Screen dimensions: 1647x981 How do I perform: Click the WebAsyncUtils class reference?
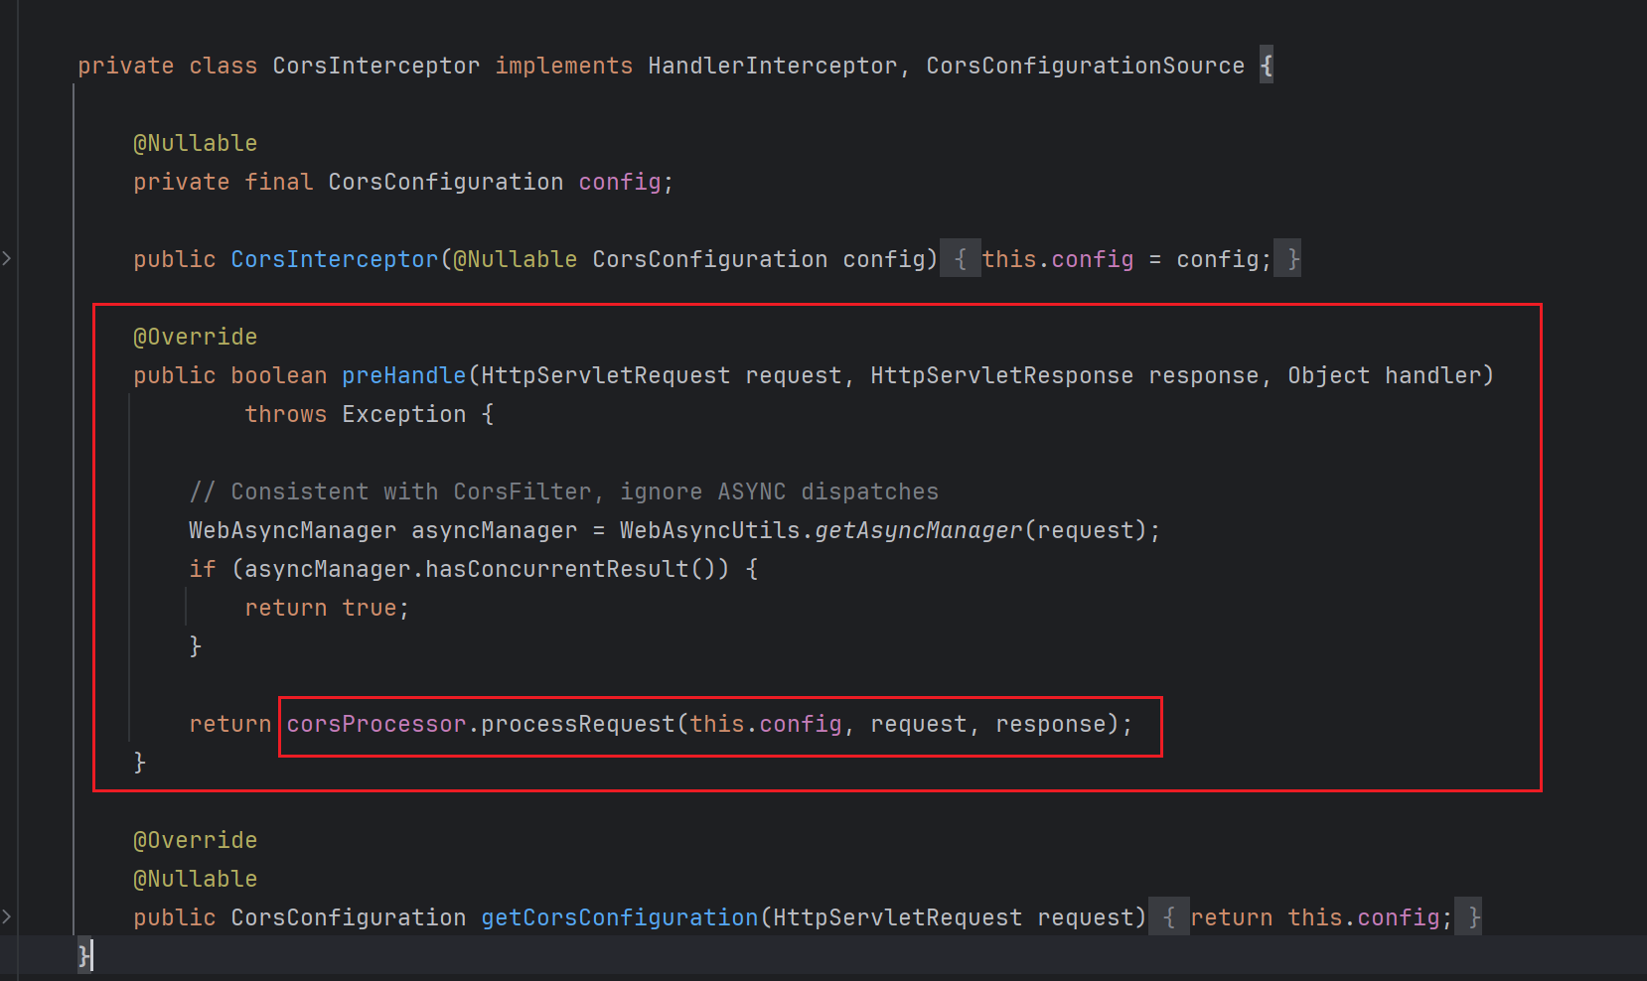click(x=709, y=530)
